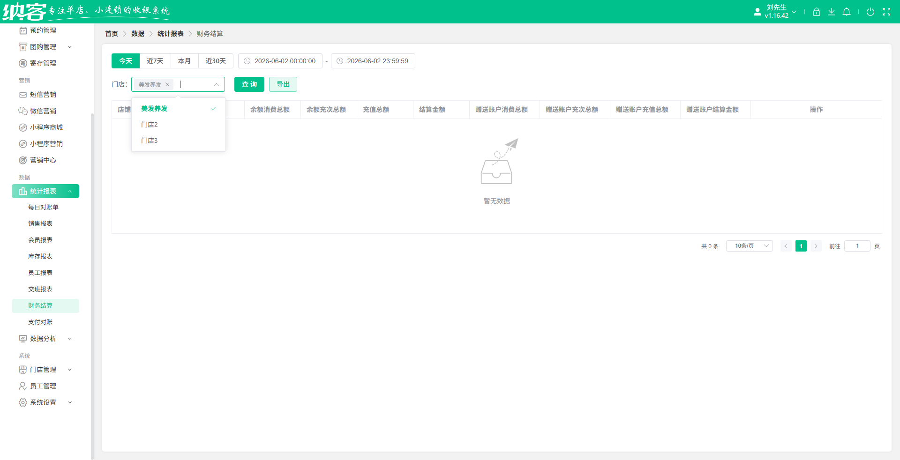The height and width of the screenshot is (460, 900).
Task: Click the 统计报表 breadcrumb
Action: (x=171, y=34)
